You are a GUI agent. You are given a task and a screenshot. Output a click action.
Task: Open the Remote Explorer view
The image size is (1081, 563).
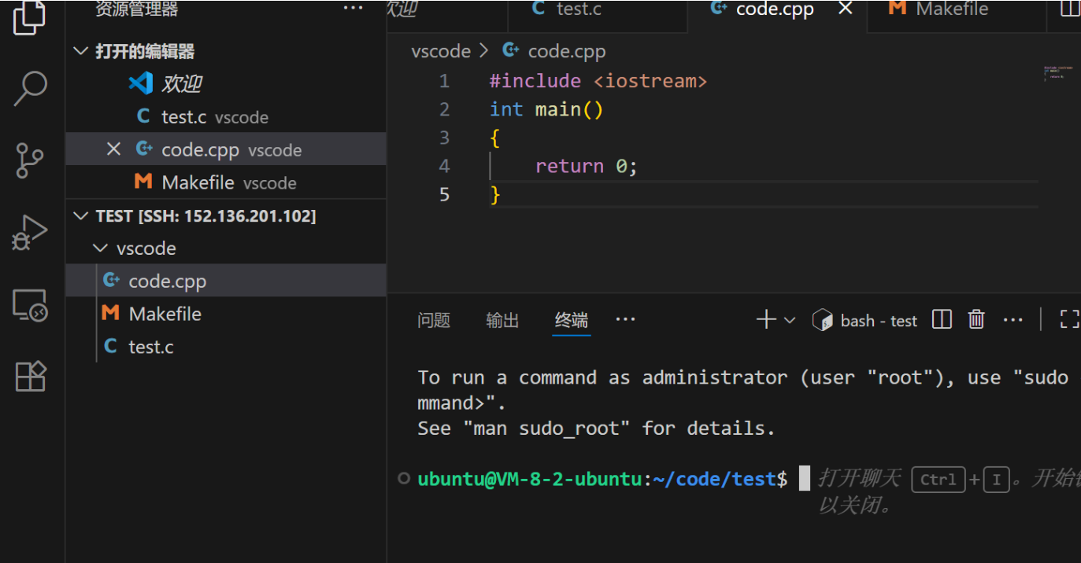pyautogui.click(x=31, y=304)
